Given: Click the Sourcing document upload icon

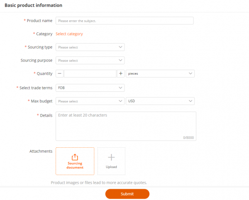Looking at the screenshot, I should tap(75, 157).
